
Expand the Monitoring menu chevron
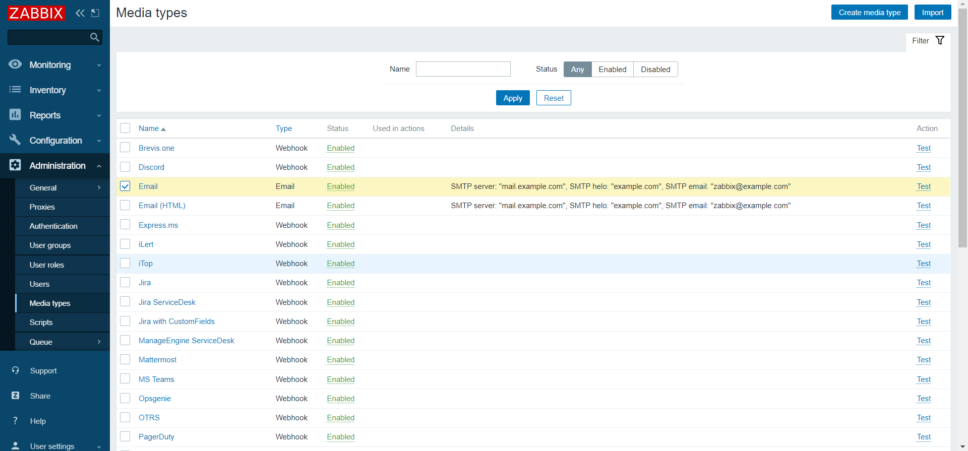[x=99, y=65]
